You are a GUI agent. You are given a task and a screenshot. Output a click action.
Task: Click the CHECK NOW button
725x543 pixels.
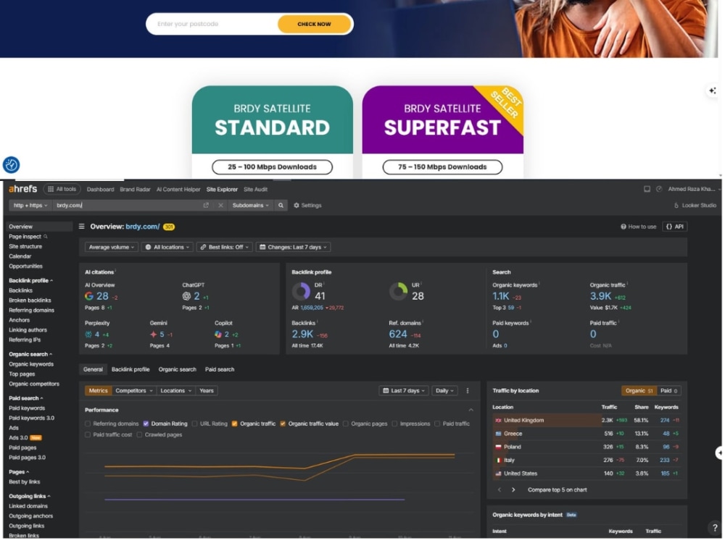(315, 24)
